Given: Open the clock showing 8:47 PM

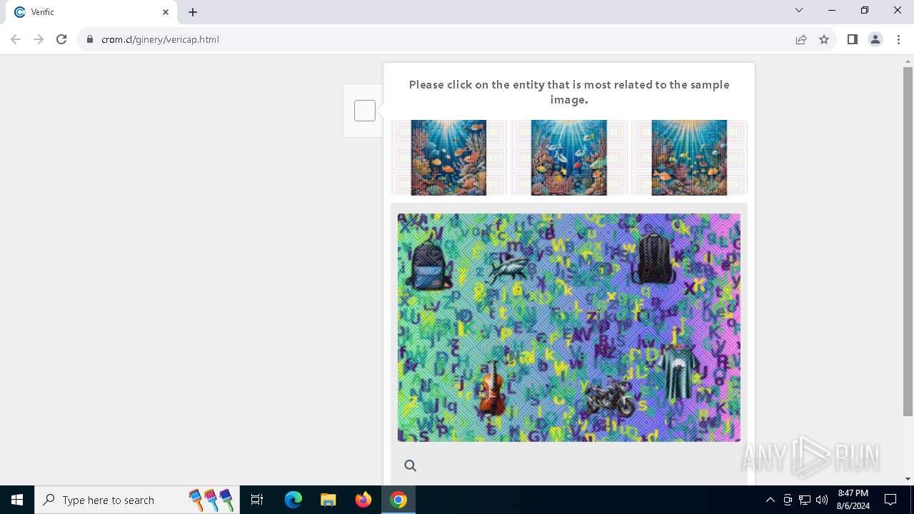Looking at the screenshot, I should [853, 500].
